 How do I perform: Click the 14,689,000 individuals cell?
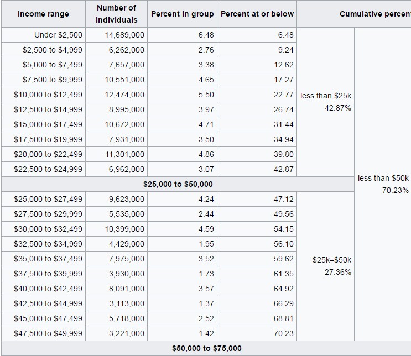124,35
